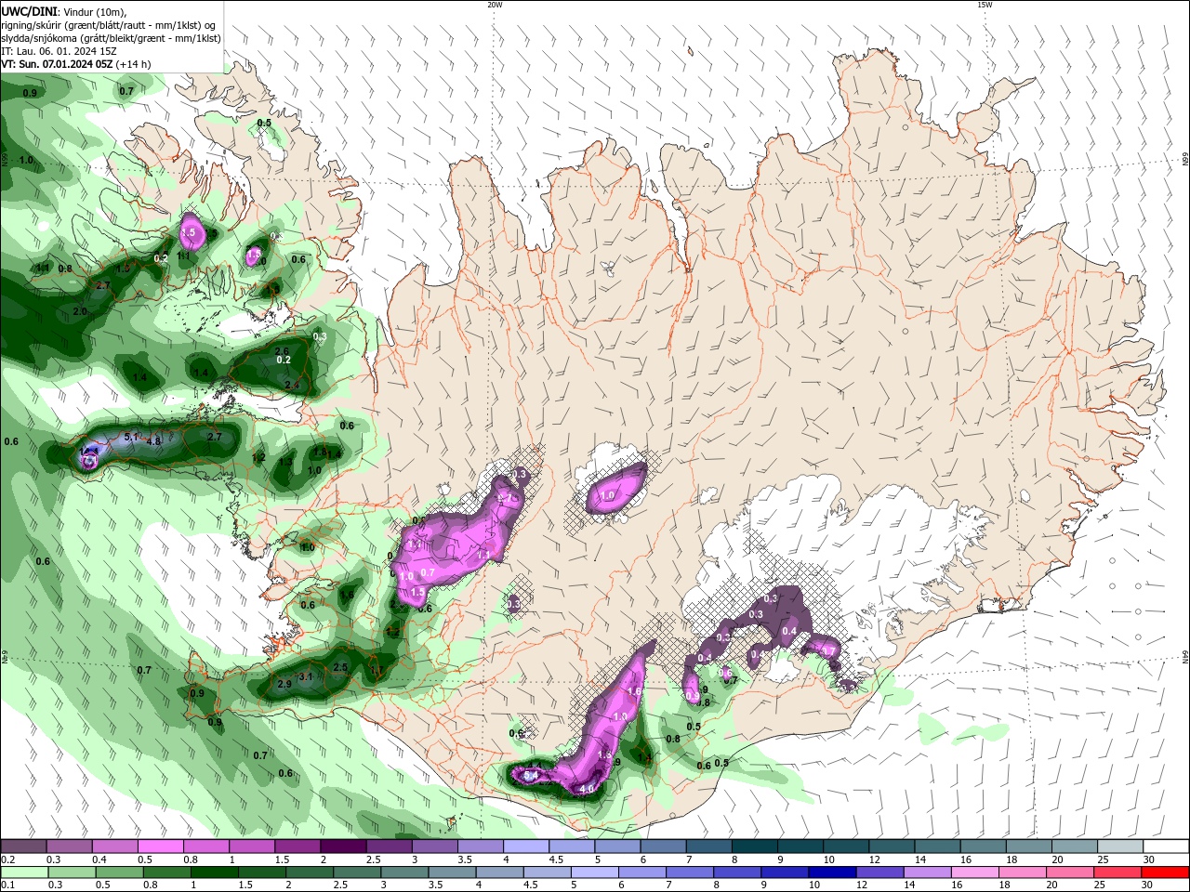Click the 4.0 value on the south coast
1190x892 pixels.
tap(587, 790)
